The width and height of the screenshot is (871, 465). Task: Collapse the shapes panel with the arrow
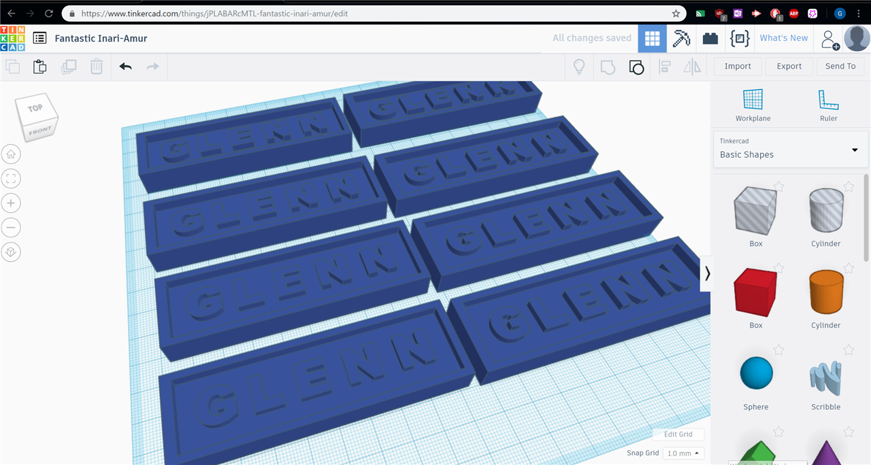tap(707, 273)
